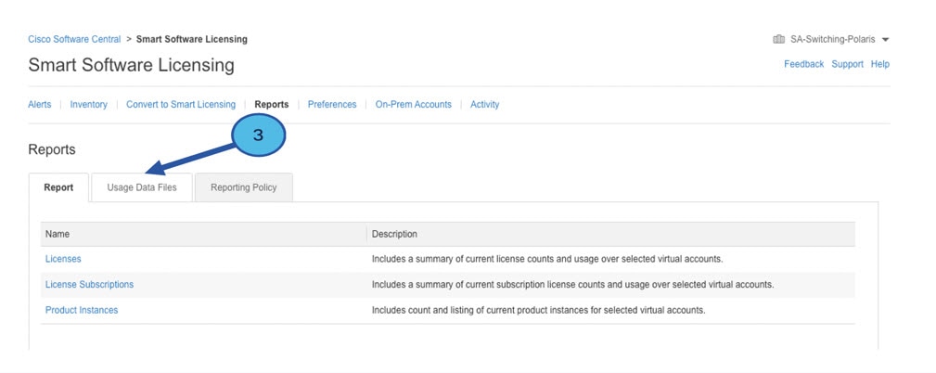Image resolution: width=936 pixels, height=373 pixels.
Task: Open the On-Prem Accounts section
Action: tap(413, 105)
